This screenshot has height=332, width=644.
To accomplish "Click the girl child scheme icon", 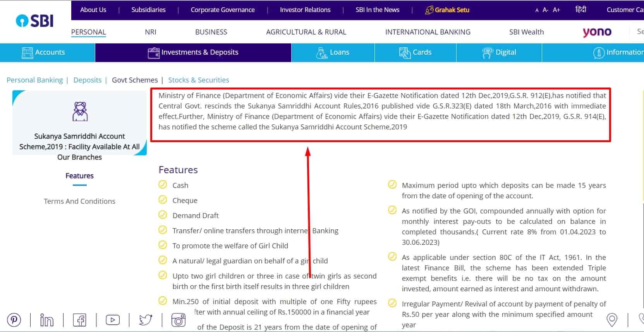I will click(x=80, y=112).
